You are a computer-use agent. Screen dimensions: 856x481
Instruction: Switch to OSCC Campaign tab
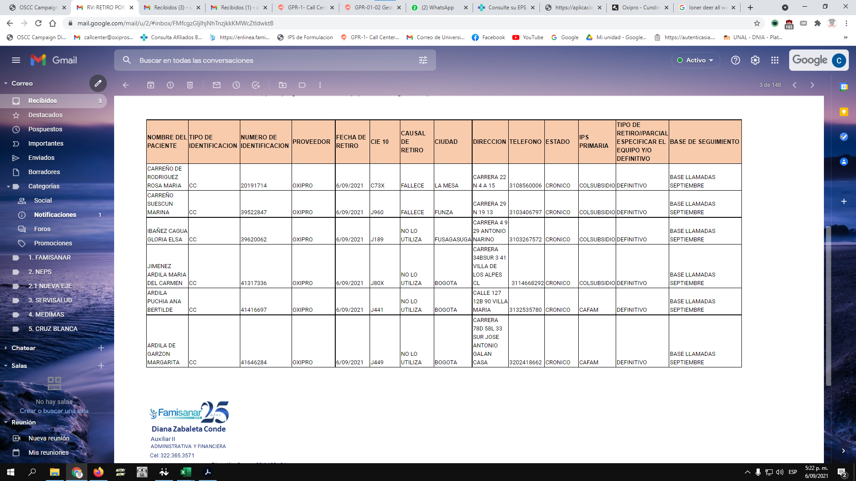click(x=38, y=8)
